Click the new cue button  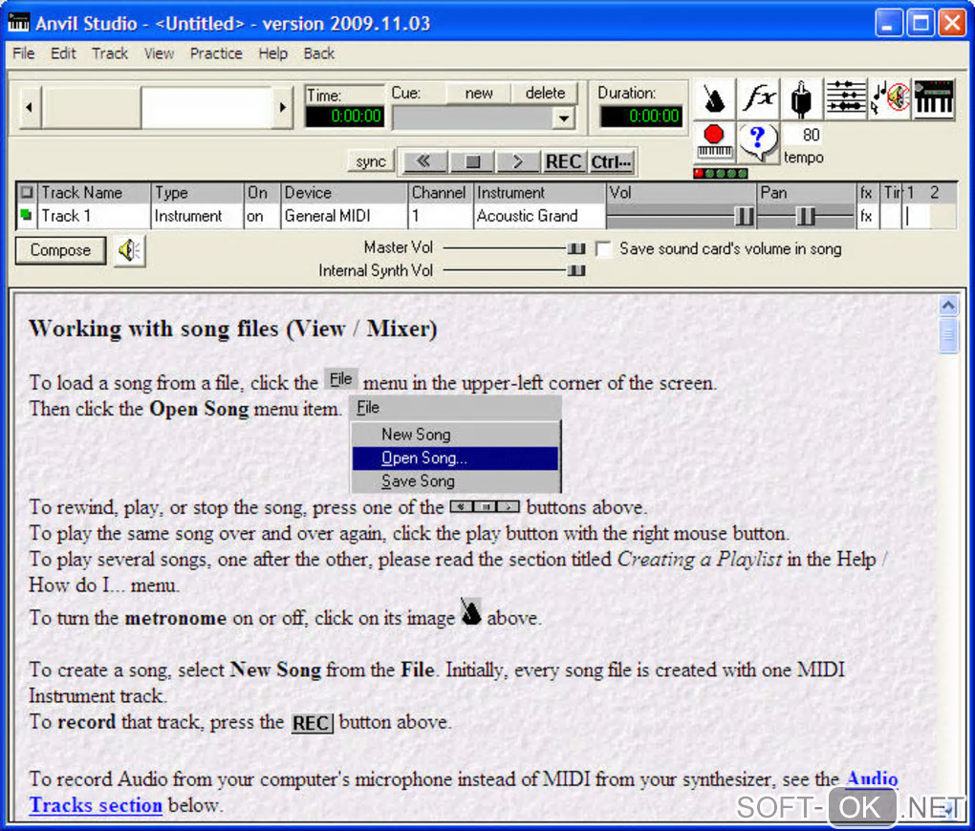point(478,93)
